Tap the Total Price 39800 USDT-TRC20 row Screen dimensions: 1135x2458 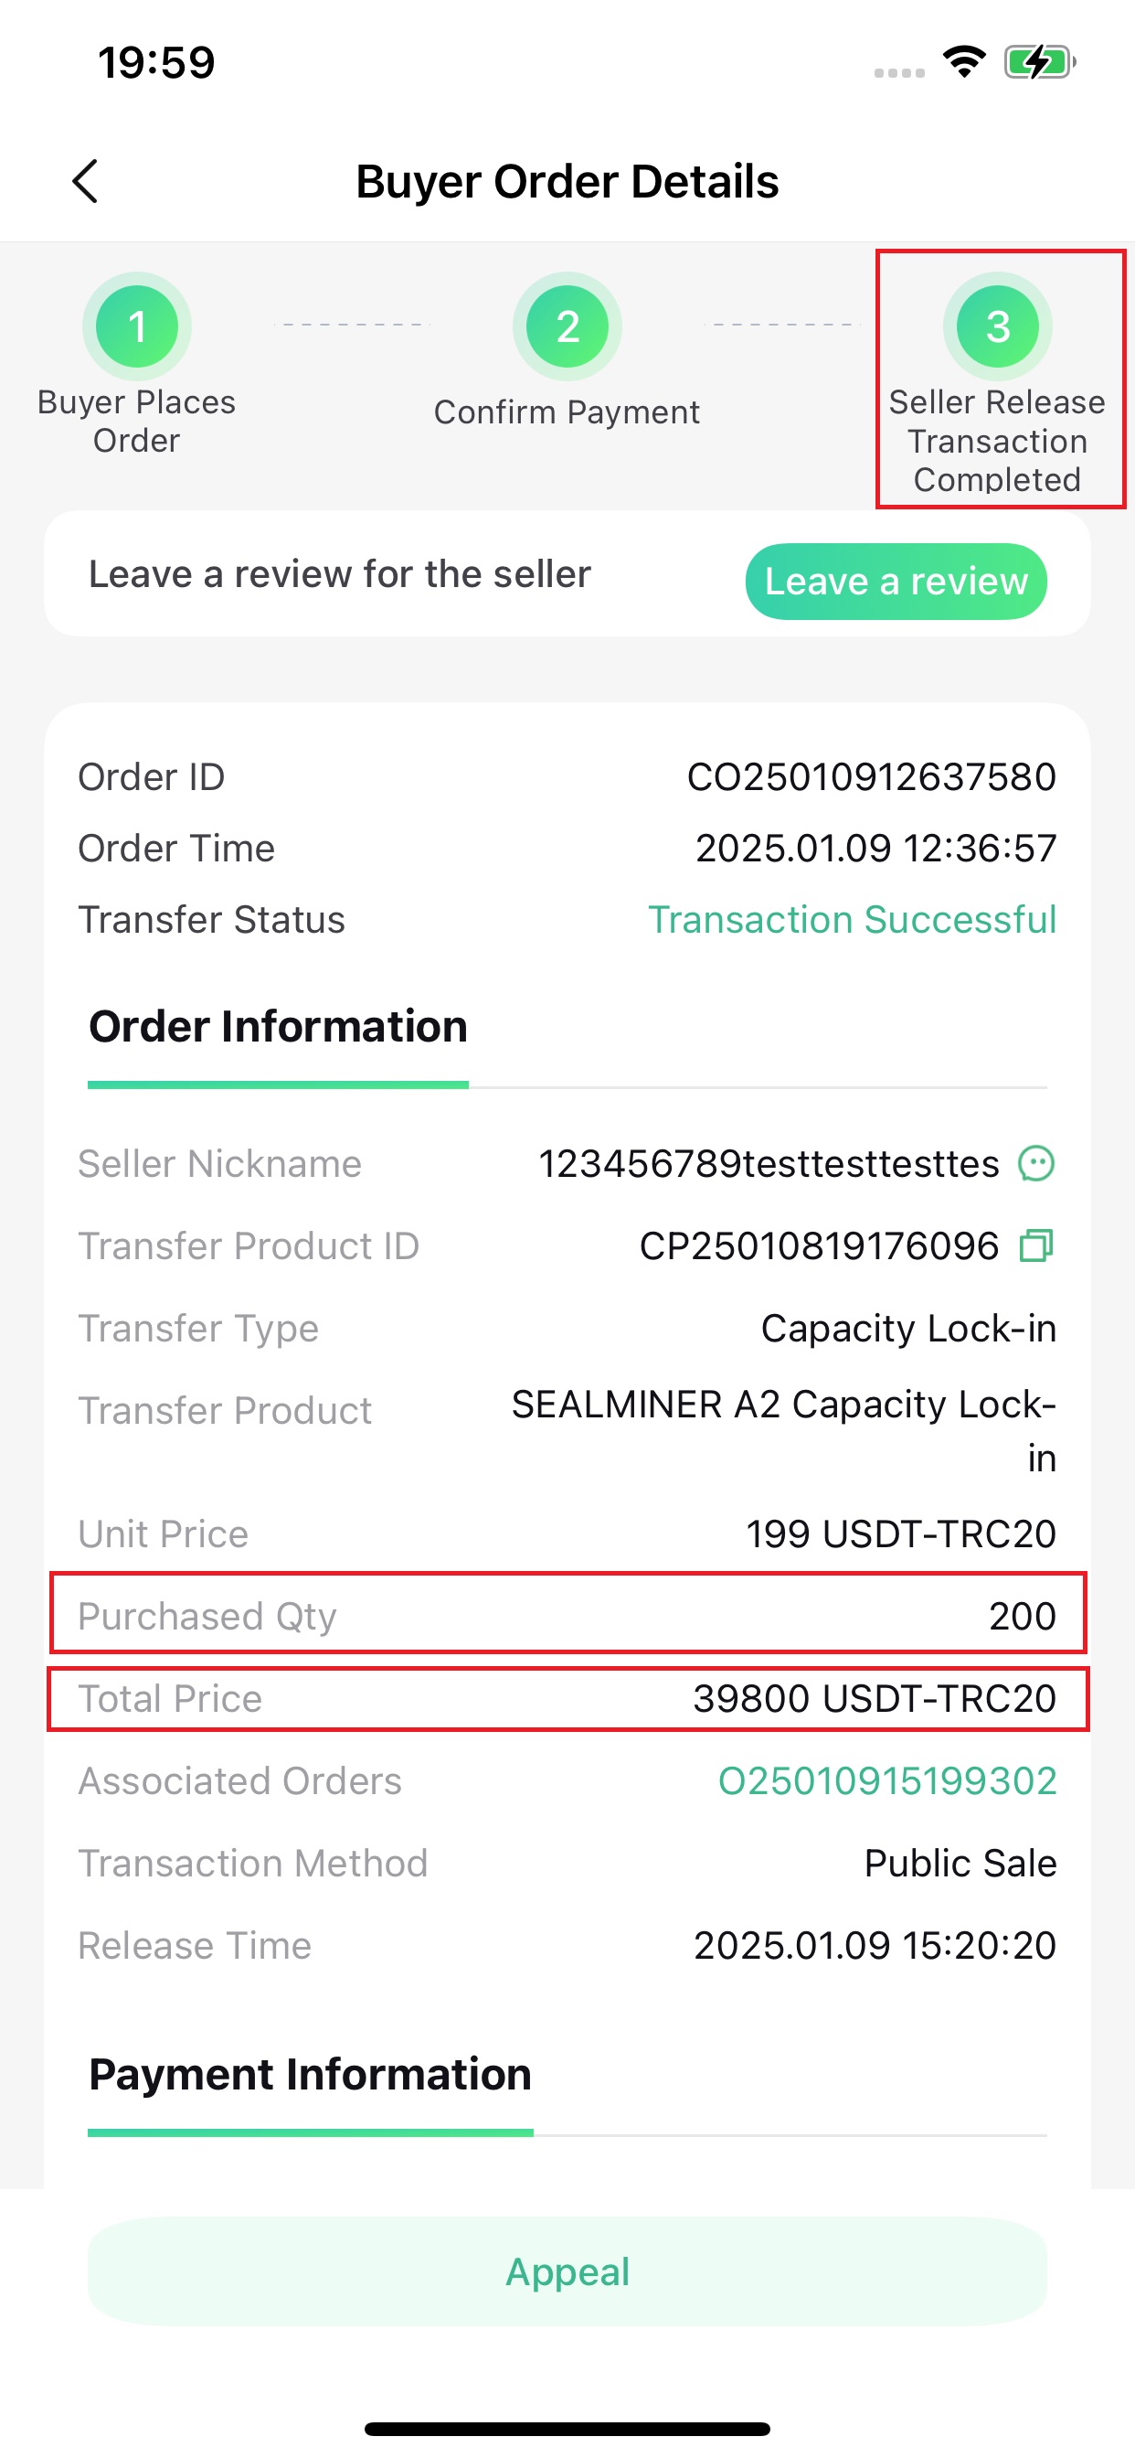[x=567, y=1698]
